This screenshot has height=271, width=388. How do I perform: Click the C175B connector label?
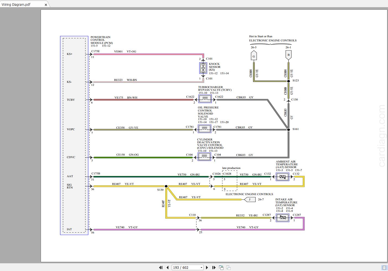pos(96,174)
